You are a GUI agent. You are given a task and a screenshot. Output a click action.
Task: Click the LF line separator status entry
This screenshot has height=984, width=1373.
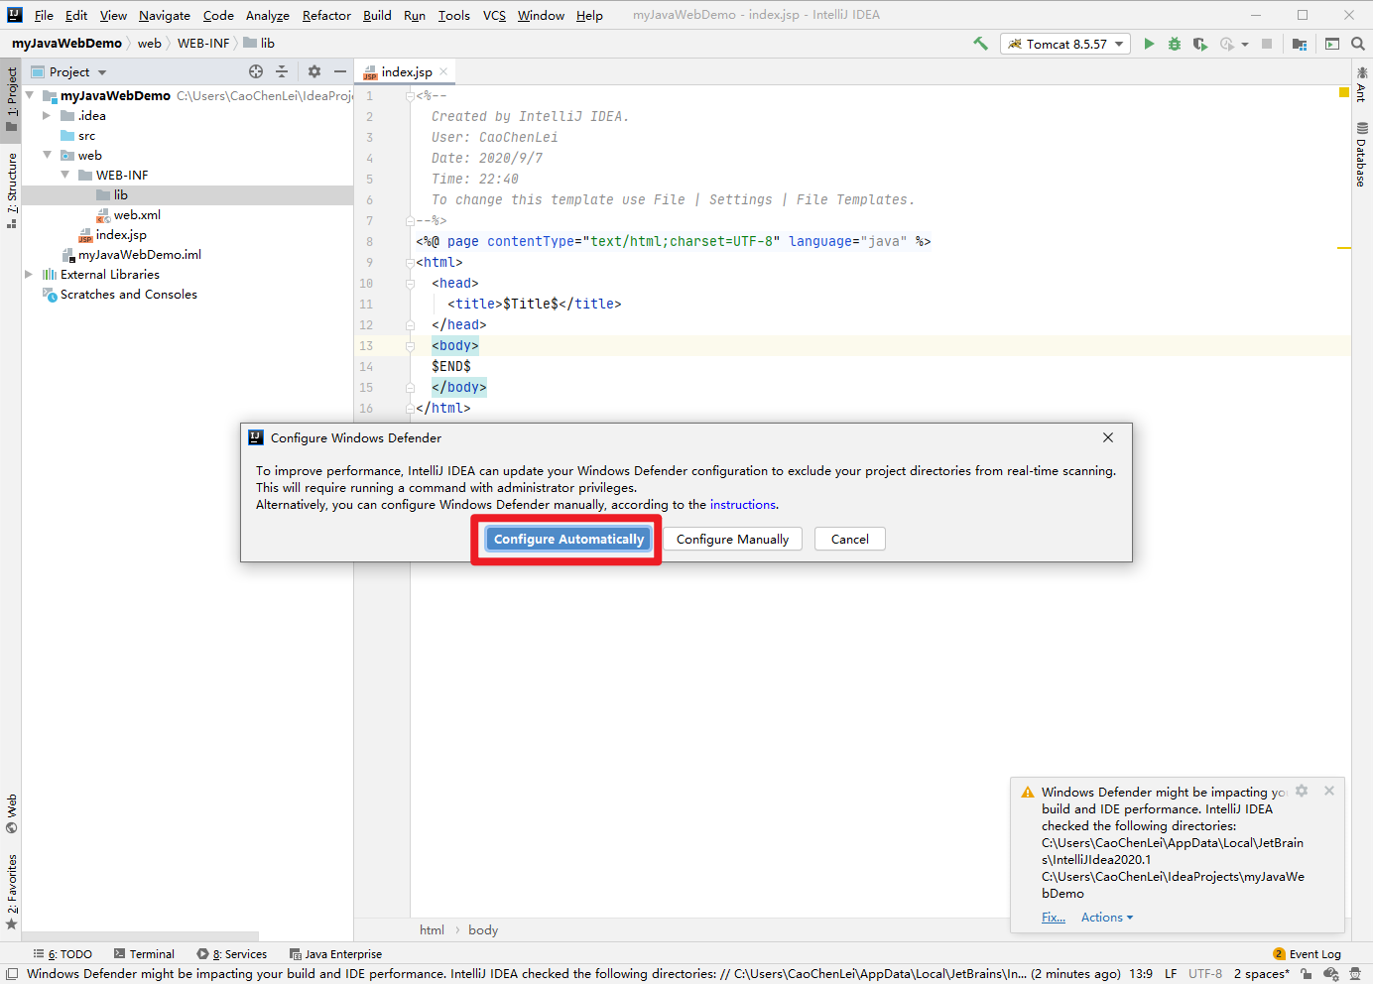pyautogui.click(x=1171, y=974)
